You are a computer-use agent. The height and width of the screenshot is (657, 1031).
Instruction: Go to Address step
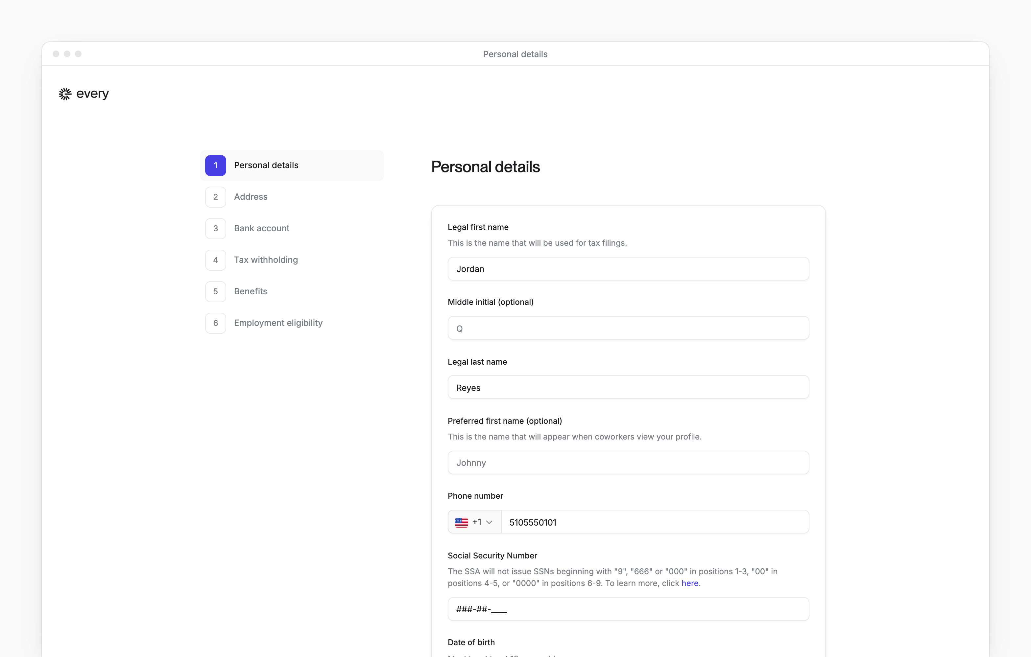(292, 197)
